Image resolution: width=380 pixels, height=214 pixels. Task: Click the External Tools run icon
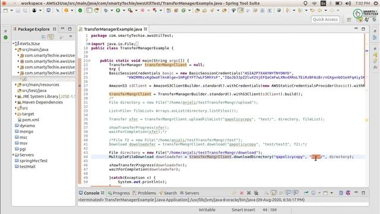131,11
